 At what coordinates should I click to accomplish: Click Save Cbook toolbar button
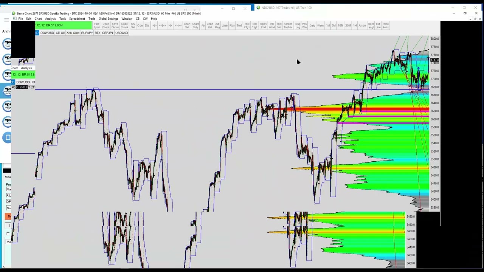tap(115, 25)
